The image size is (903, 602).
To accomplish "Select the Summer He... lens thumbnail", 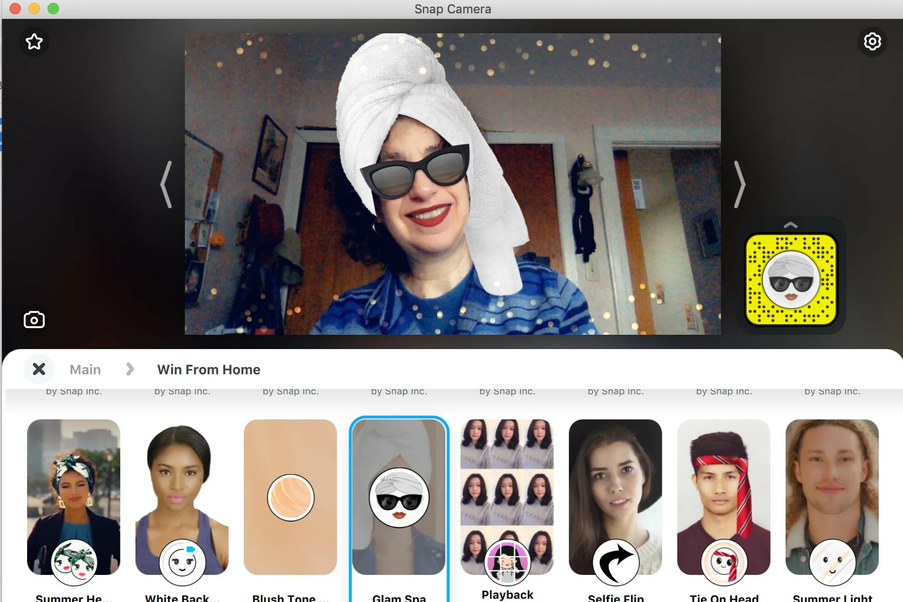I will tap(74, 497).
